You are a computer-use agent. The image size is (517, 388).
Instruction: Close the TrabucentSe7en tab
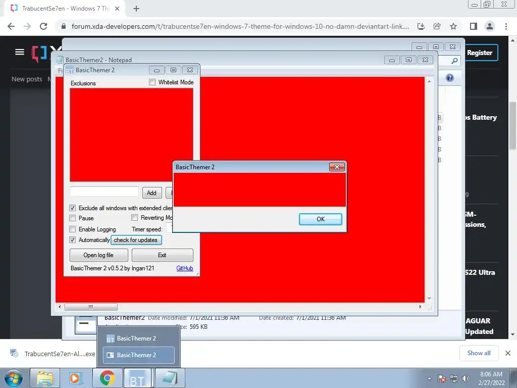click(117, 9)
